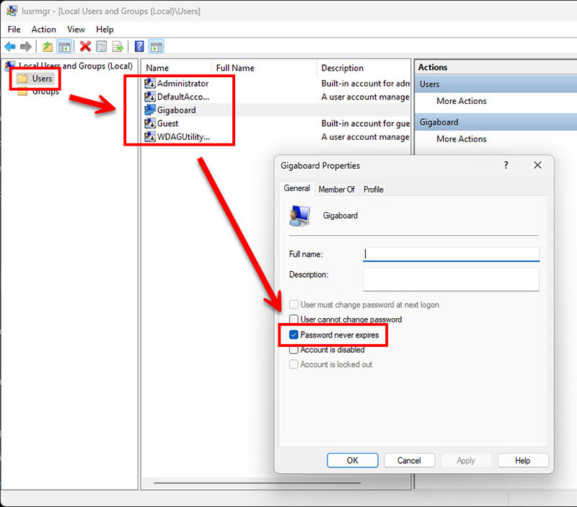The height and width of the screenshot is (507, 577).
Task: Uncheck Password never expires
Action: 294,335
